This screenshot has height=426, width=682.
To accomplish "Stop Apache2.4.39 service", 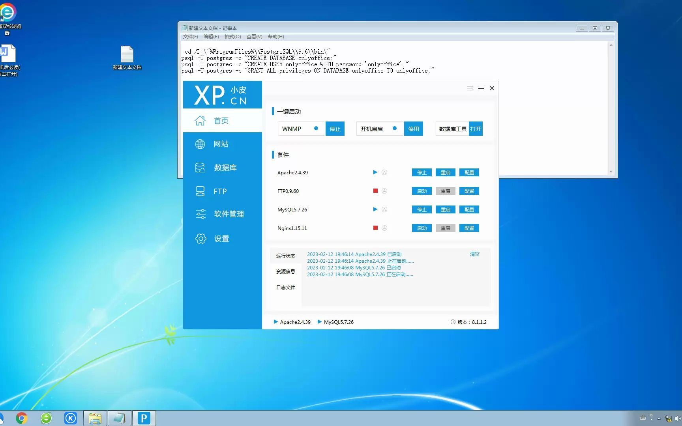I will pos(422,172).
